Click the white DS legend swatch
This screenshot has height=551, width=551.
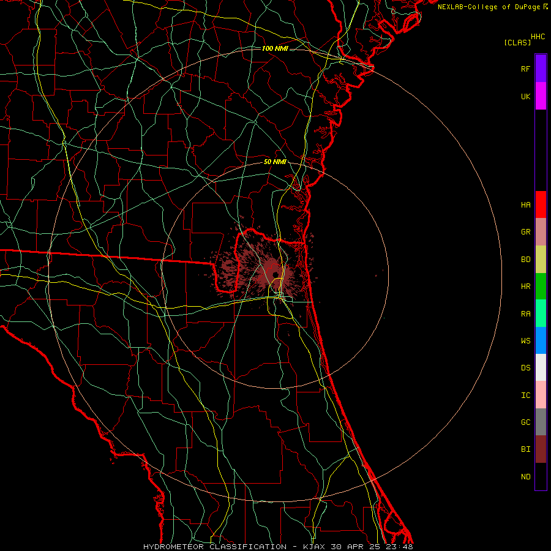541,367
